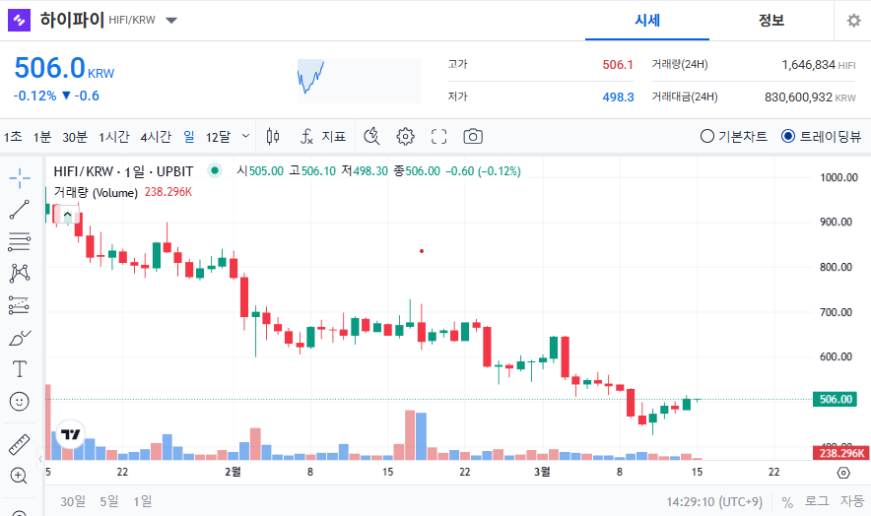Select the 일 daily interval
871x516 pixels.
(189, 137)
